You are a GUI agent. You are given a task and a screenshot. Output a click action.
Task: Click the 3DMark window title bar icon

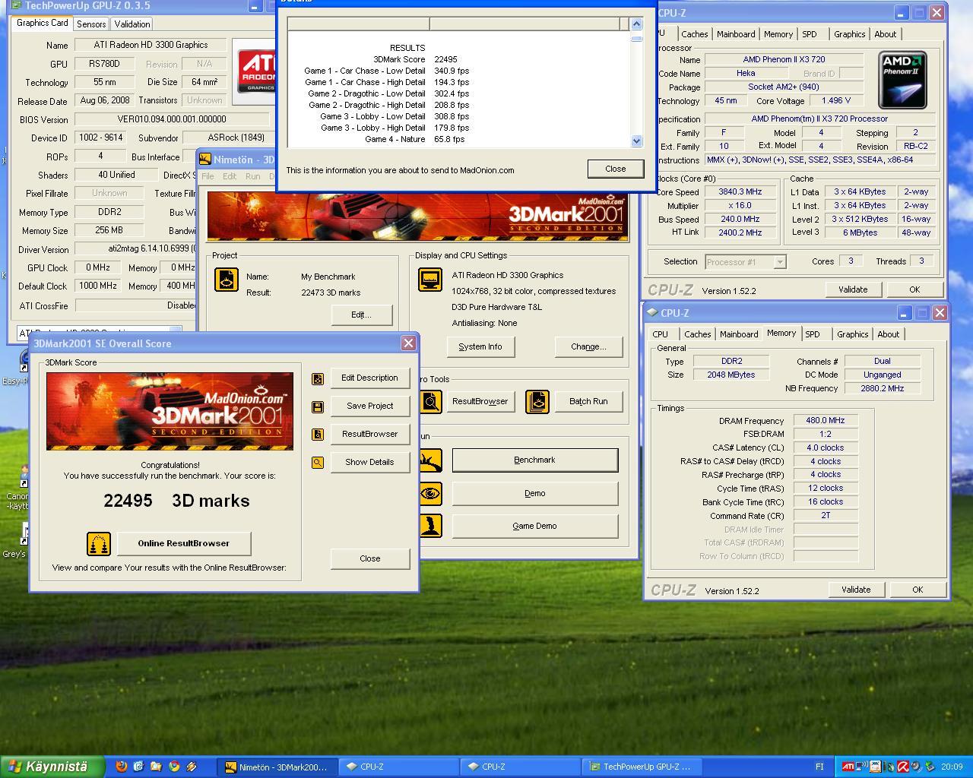(205, 160)
